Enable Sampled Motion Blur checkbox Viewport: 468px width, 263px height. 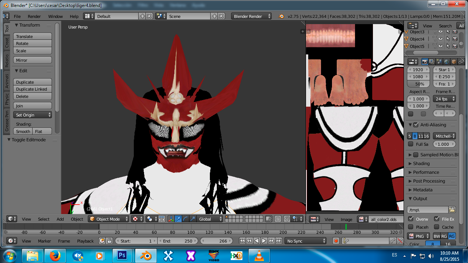click(x=416, y=155)
